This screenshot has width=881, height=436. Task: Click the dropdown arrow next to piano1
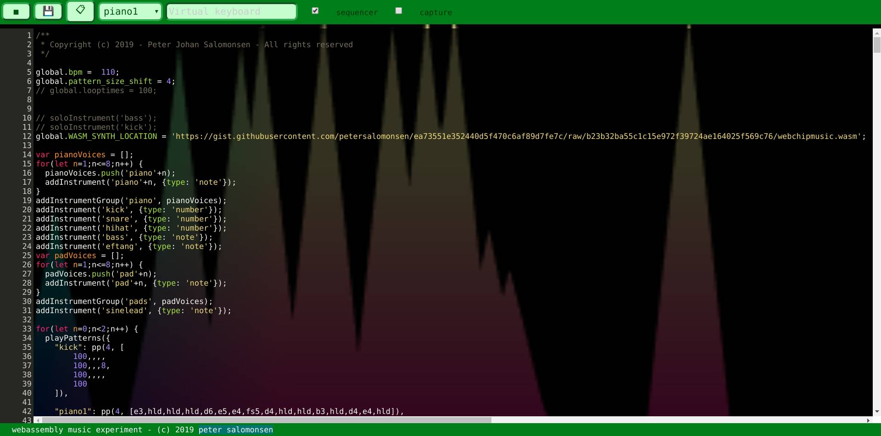click(156, 11)
